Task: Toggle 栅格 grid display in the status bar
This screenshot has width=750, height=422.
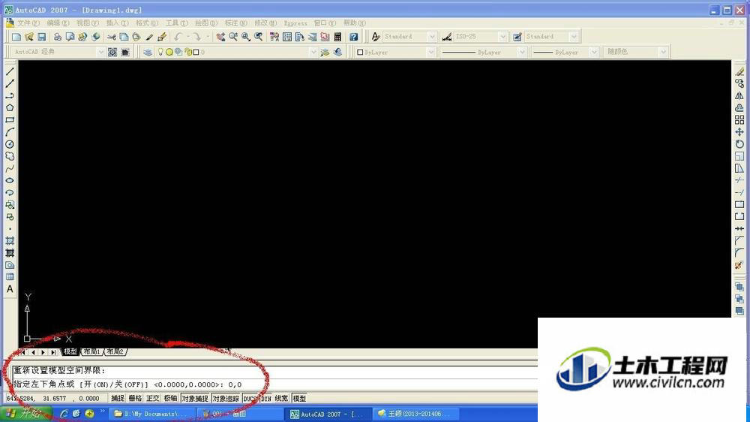Action: [135, 398]
